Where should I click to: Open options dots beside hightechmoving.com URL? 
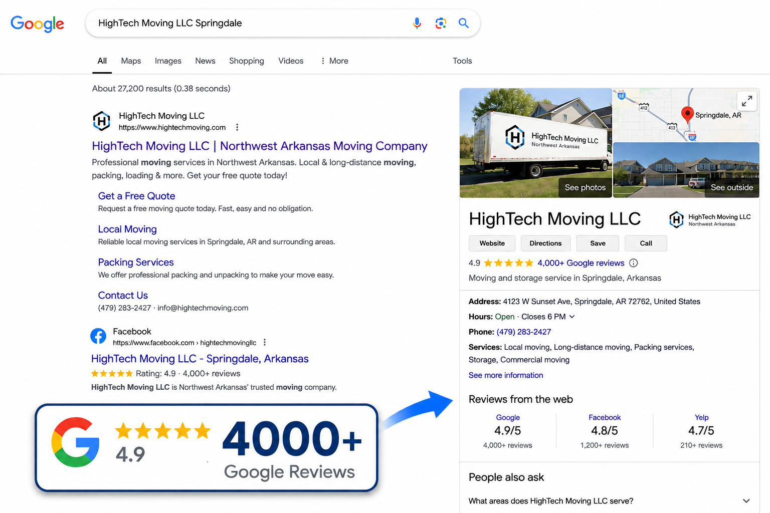[237, 127]
